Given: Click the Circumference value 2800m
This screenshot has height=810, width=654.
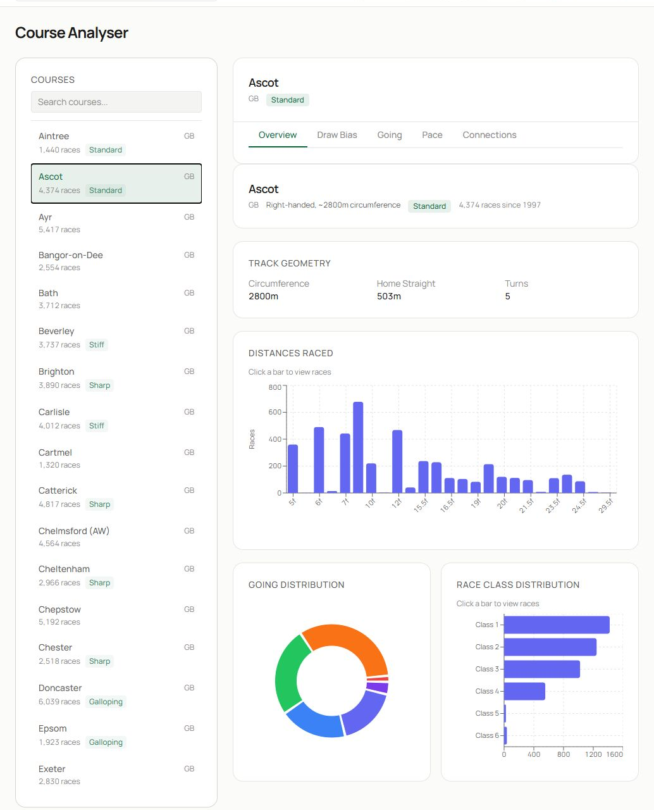Looking at the screenshot, I should point(263,296).
